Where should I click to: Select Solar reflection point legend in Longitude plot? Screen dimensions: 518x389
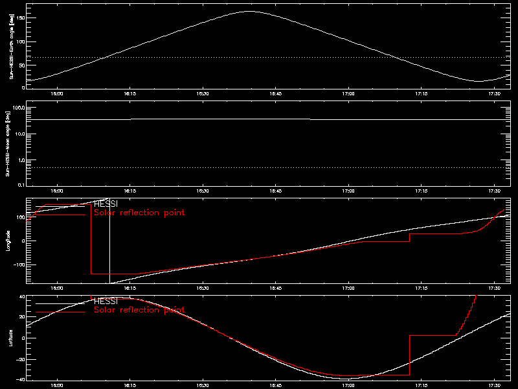[139, 213]
